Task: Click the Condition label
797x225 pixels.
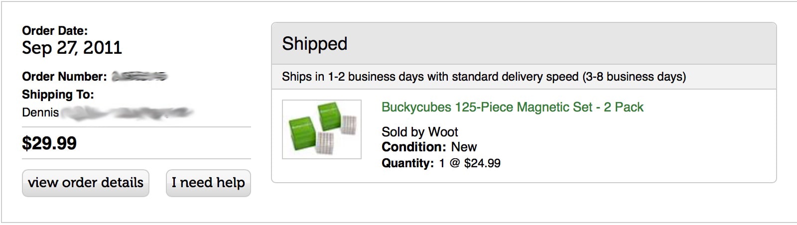Action: [413, 147]
